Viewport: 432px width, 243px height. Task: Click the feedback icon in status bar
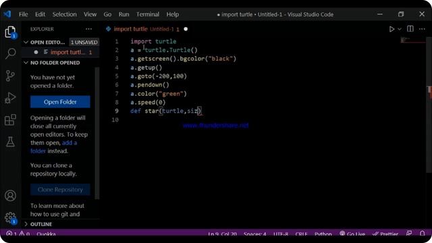click(x=409, y=234)
